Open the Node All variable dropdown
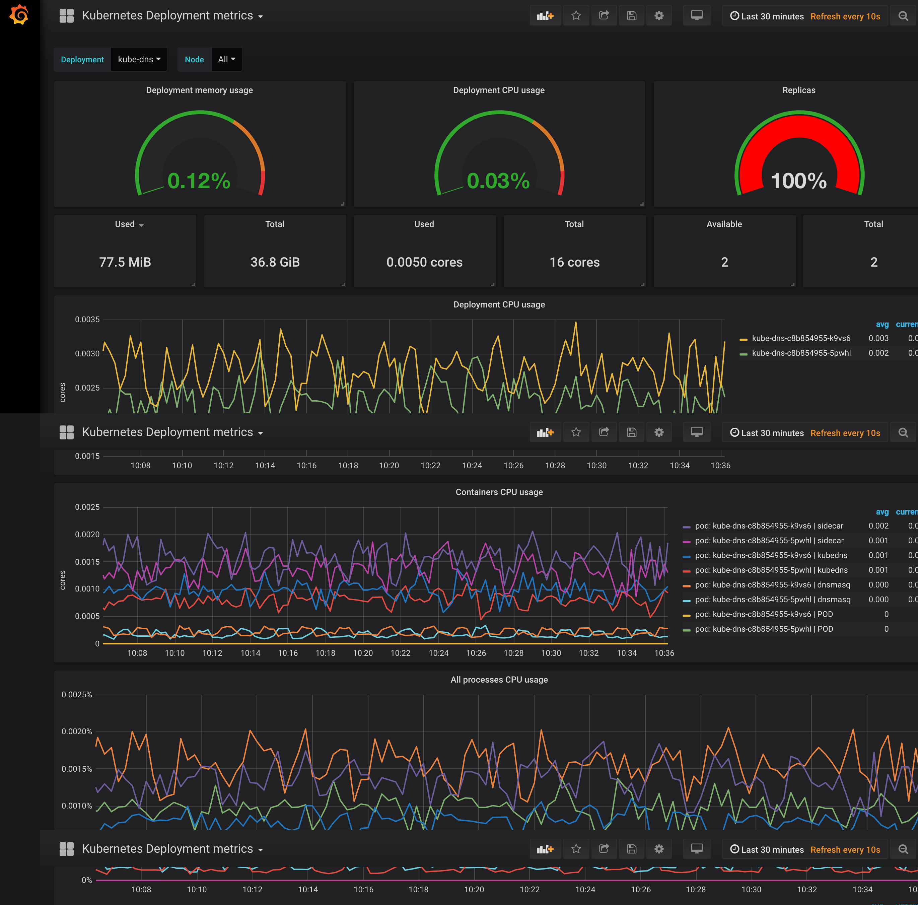 pos(227,59)
